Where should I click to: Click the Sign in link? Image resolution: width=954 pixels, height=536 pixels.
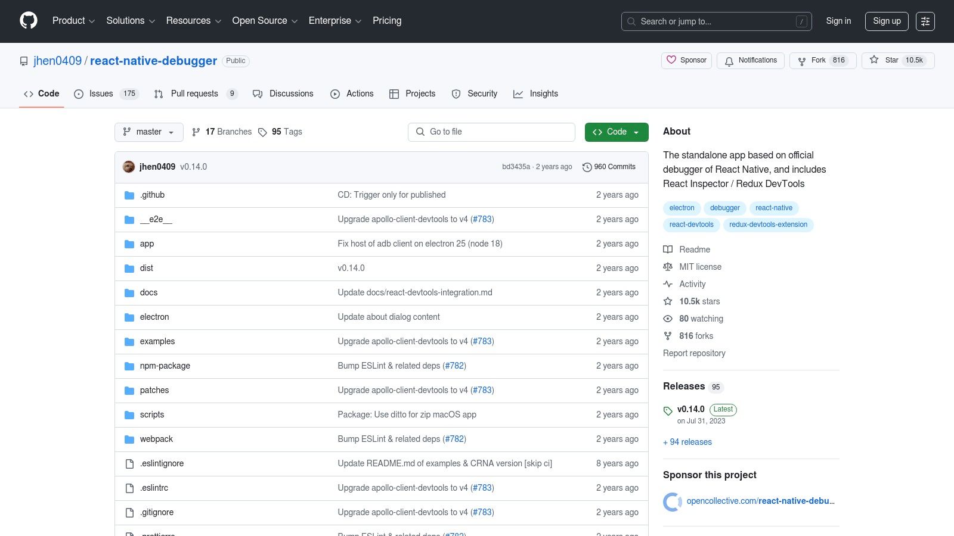click(838, 21)
